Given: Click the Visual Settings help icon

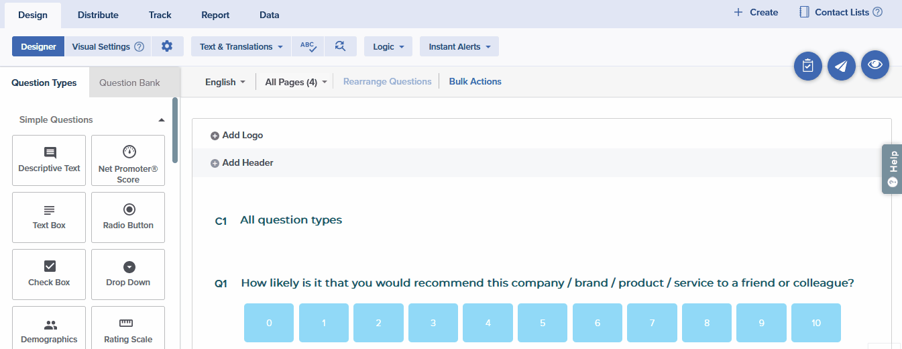Looking at the screenshot, I should [139, 47].
